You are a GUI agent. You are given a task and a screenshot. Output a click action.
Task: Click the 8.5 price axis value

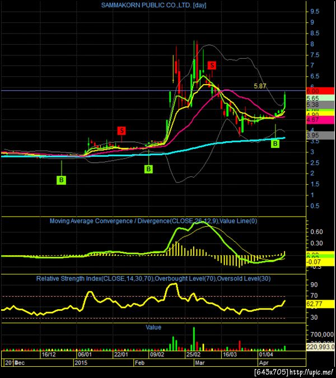[x=315, y=33]
